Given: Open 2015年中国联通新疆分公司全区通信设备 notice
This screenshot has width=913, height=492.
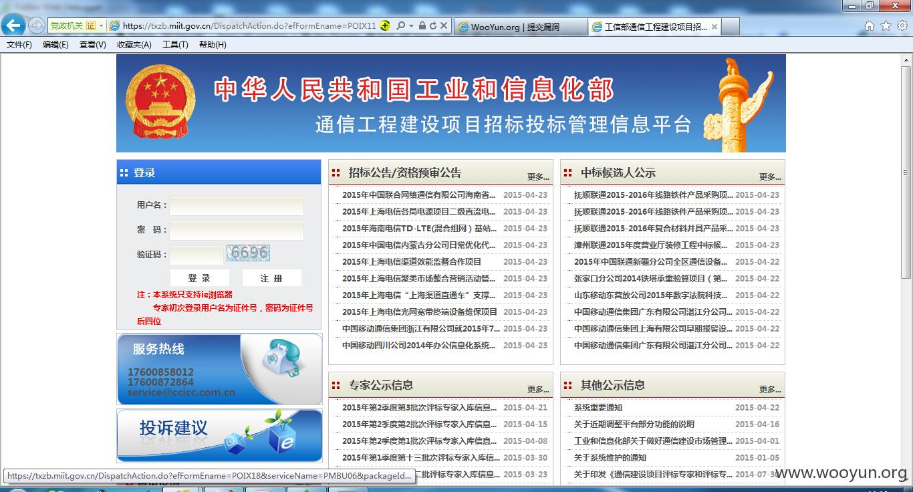Looking at the screenshot, I should click(651, 262).
